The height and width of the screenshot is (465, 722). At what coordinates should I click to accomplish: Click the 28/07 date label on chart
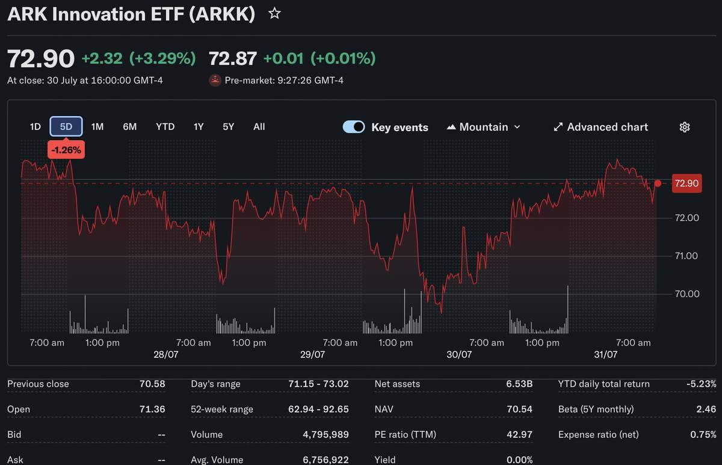point(166,355)
